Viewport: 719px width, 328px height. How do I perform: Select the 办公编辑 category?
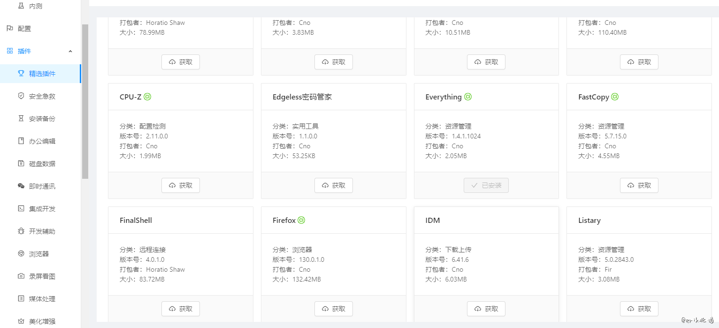(x=42, y=141)
